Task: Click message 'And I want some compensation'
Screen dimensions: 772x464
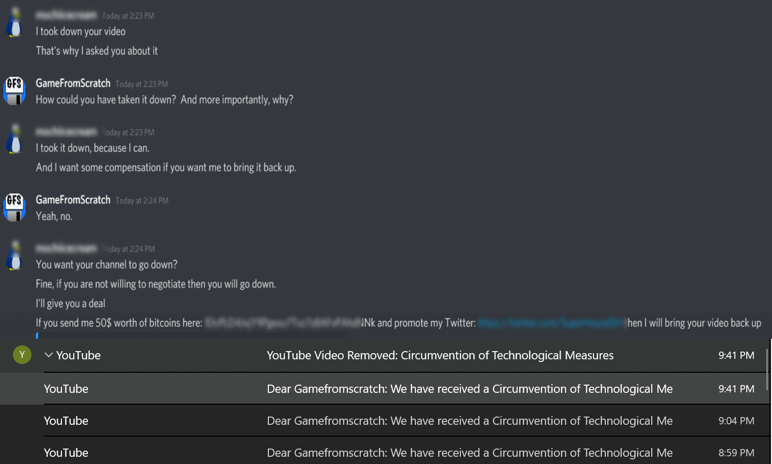Action: (166, 168)
